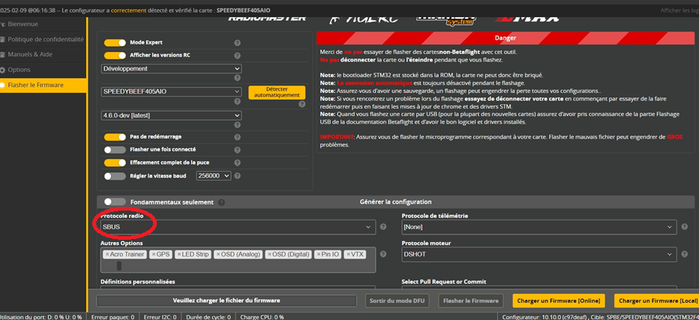Open Options in the sidebar

point(19,70)
